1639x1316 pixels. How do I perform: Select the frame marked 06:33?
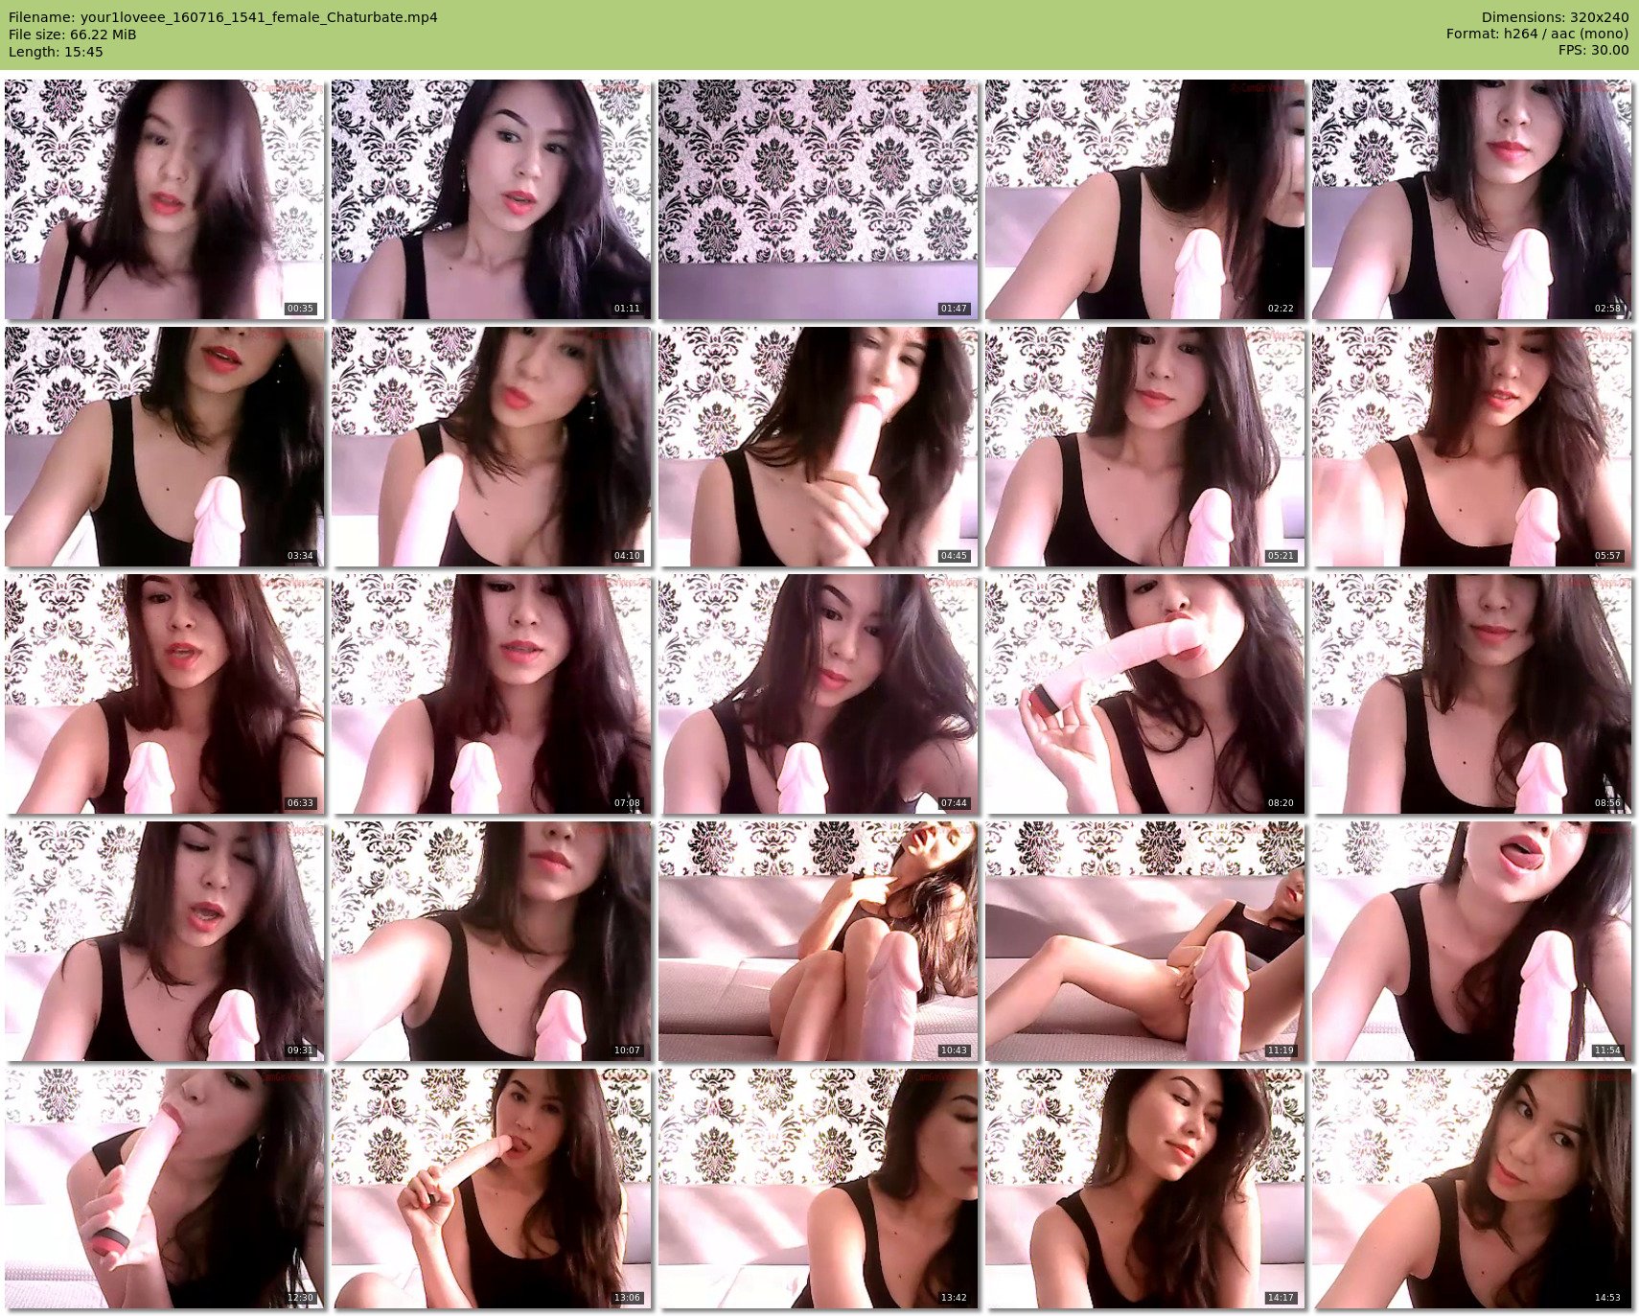[164, 694]
